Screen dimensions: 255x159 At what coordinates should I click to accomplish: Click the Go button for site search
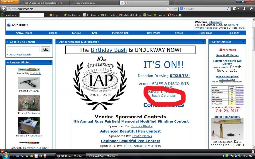pos(45,49)
